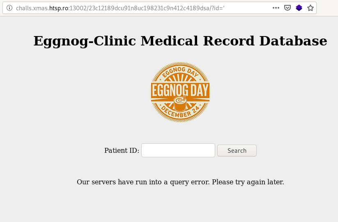
Task: Click the eggnog cup in the logo center
Action: [179, 103]
